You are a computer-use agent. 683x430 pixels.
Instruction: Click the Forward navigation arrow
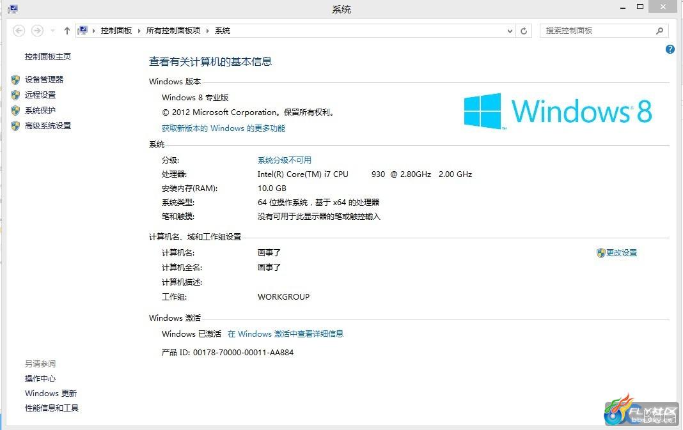(38, 31)
